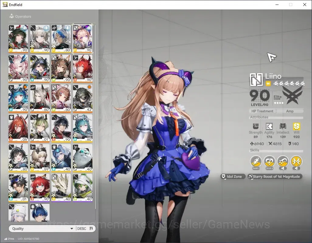Click the sparkle icon on Starry Boost talent

[250, 176]
